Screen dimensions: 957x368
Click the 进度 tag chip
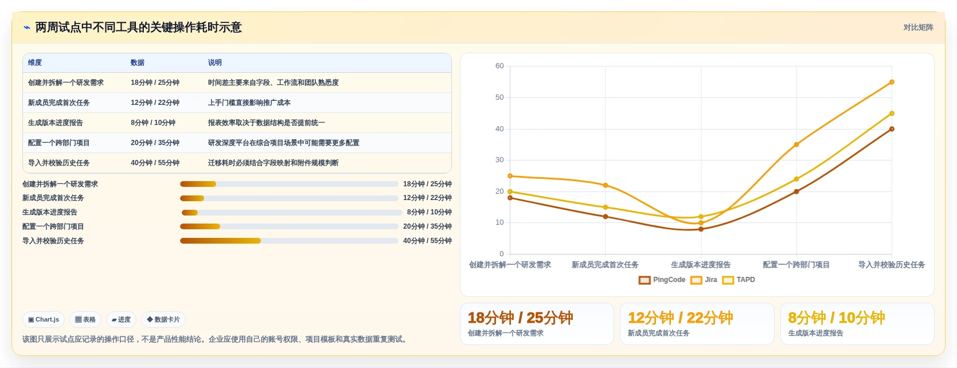(x=121, y=320)
